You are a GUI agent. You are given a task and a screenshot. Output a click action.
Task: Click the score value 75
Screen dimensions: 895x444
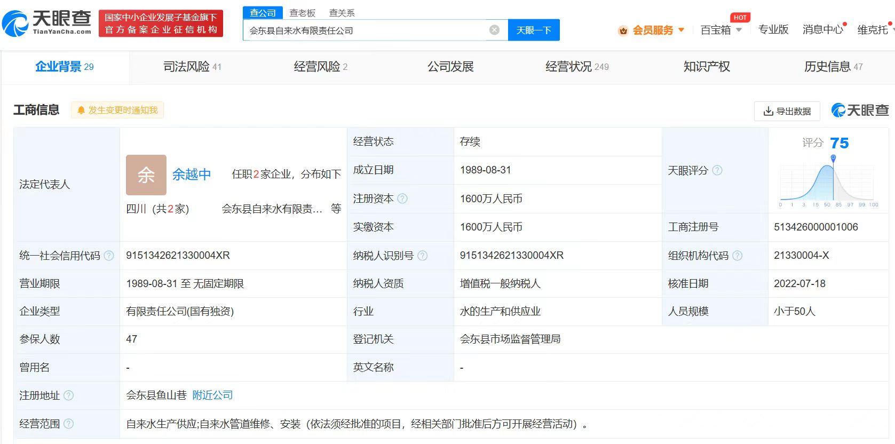[x=839, y=143]
